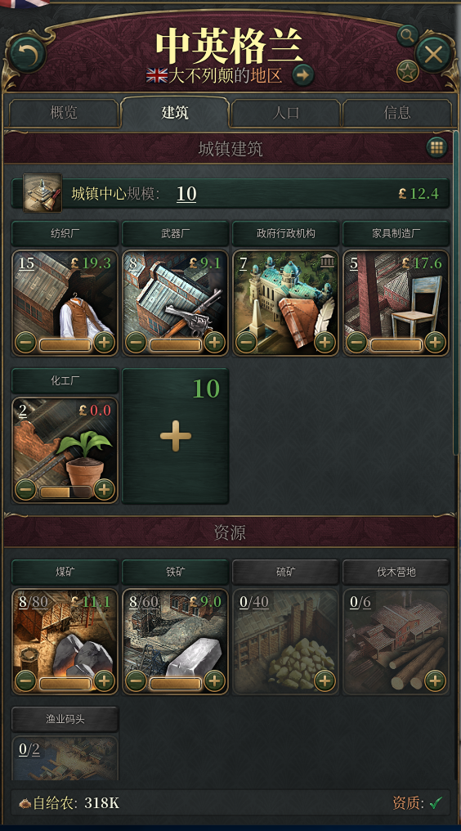This screenshot has width=461, height=831.
Task: Click the 渔业码头 label button
Action: pos(65,719)
